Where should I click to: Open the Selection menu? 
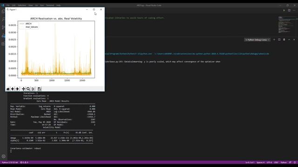[22, 5]
